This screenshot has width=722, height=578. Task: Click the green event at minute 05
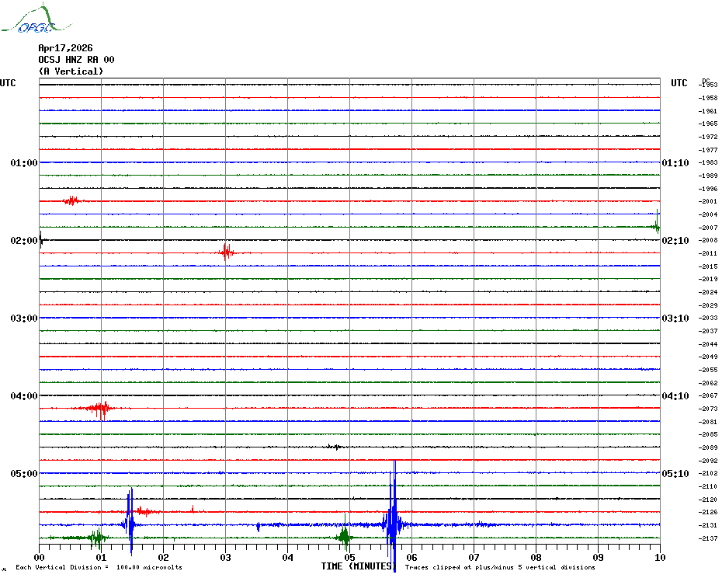coord(345,536)
